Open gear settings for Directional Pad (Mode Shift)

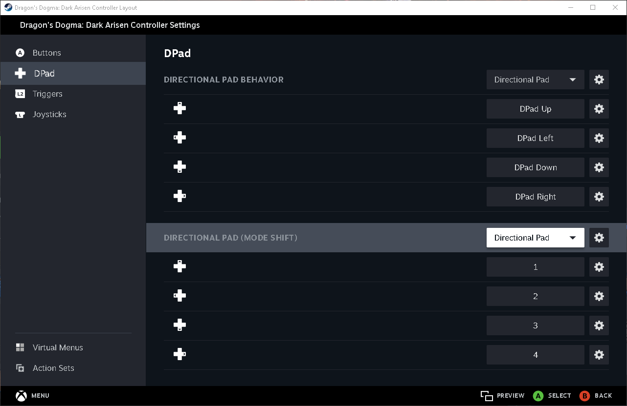[599, 238]
